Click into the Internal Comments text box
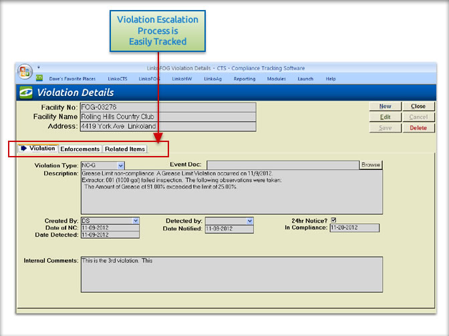The image size is (449, 336). pos(231,273)
